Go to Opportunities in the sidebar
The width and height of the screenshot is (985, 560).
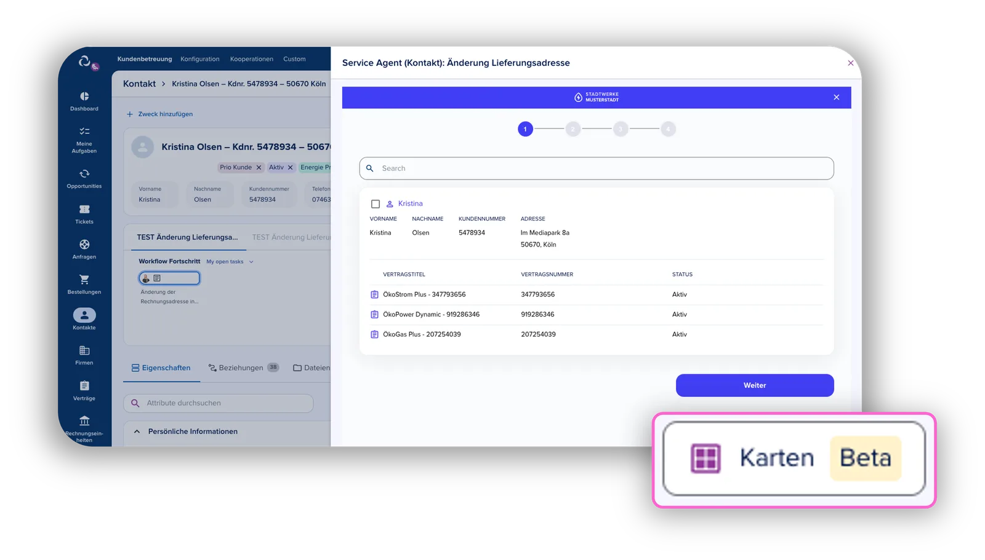click(x=84, y=179)
